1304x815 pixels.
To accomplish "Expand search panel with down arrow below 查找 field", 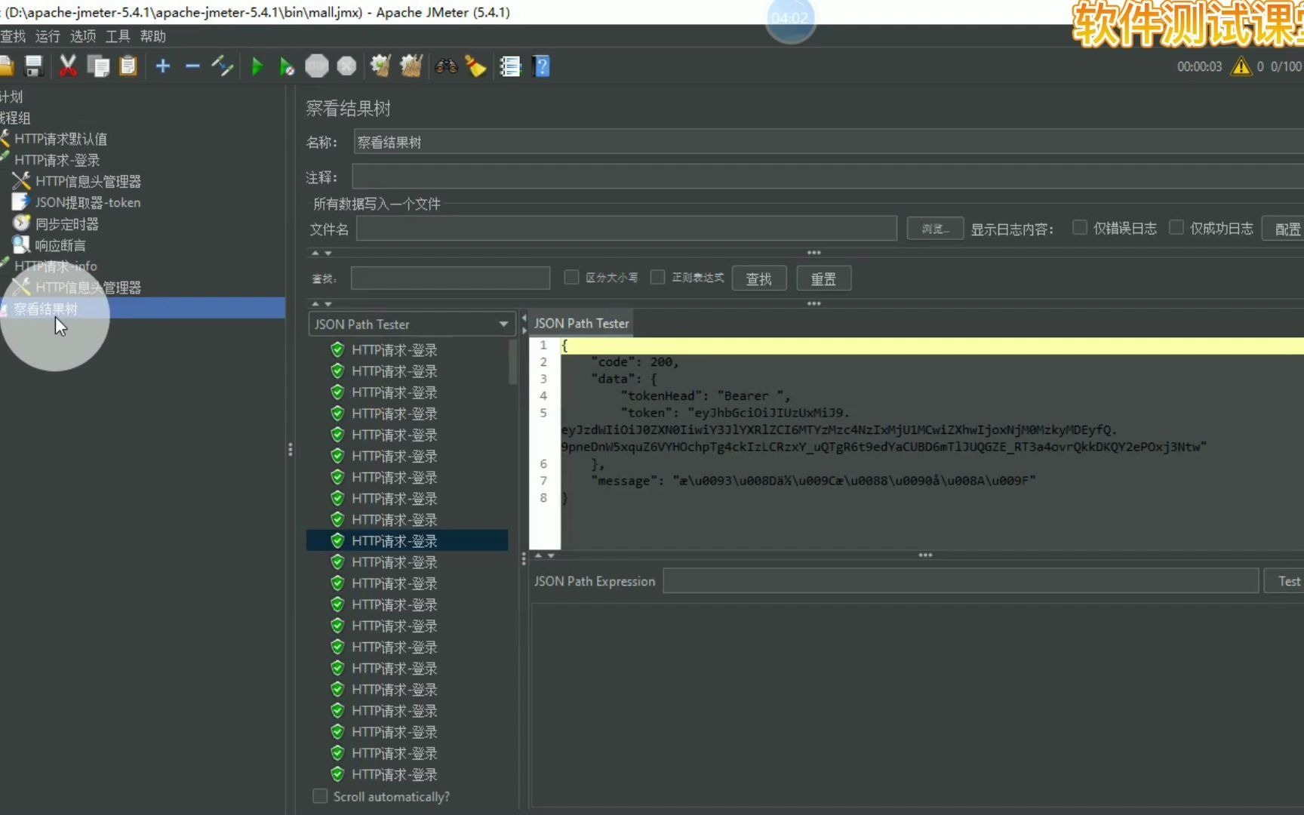I will pos(328,303).
